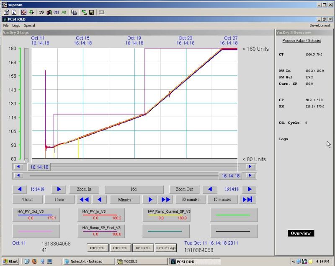
Task: Click HW_PV_In_V3 trace legend button
Action: 101,215
